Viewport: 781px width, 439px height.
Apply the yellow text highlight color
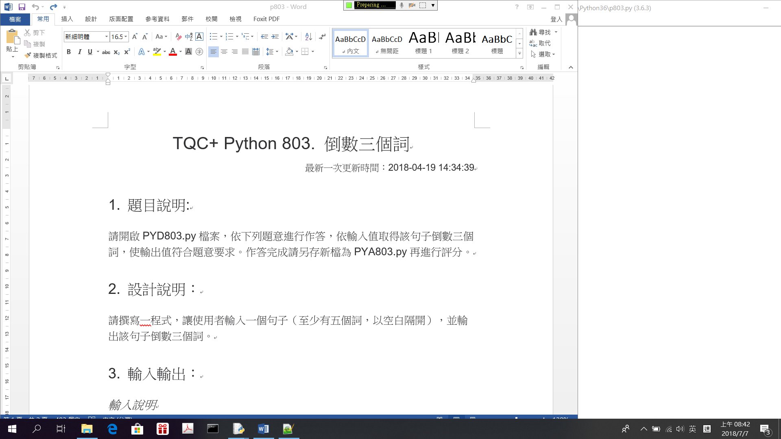coord(157,52)
